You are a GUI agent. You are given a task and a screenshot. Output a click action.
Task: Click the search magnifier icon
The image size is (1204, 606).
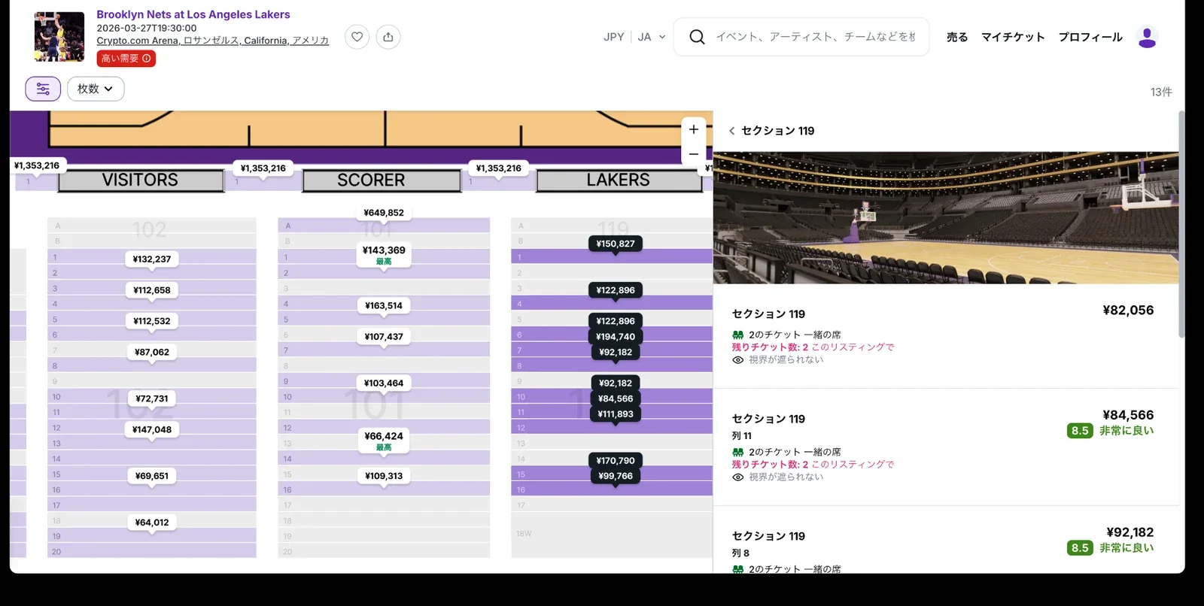pyautogui.click(x=697, y=37)
